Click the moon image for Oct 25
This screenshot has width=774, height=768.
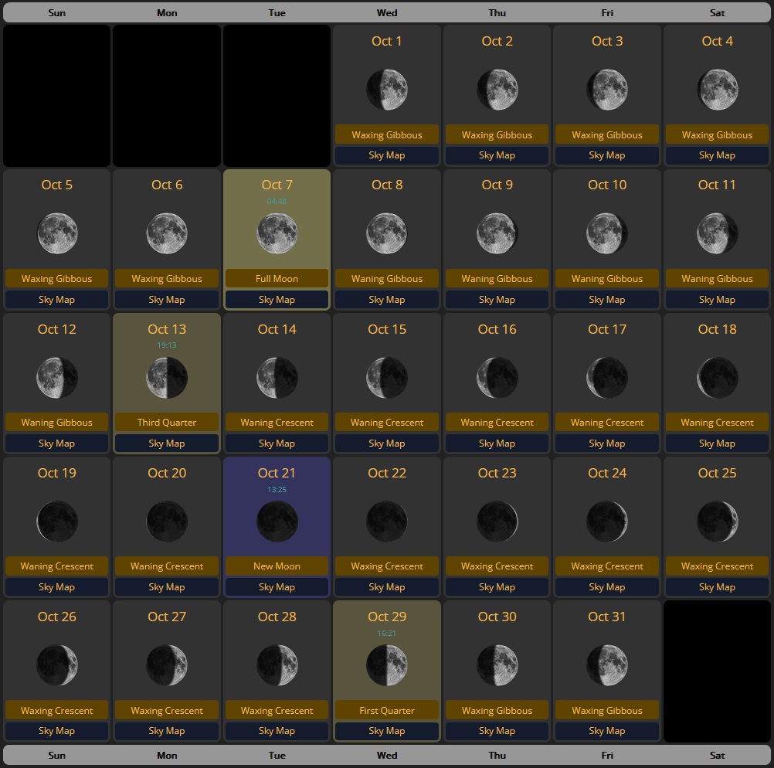[x=717, y=521]
